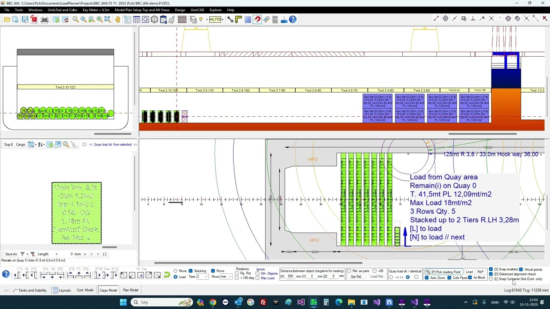Screen dimensions: 550x309
Task: Click the table grid icon
Action: (137, 19)
